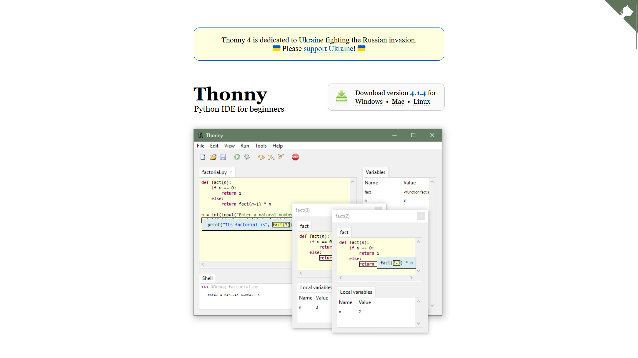This screenshot has height=358, width=638.
Task: Close the factorial.py tab
Action: tap(231, 172)
